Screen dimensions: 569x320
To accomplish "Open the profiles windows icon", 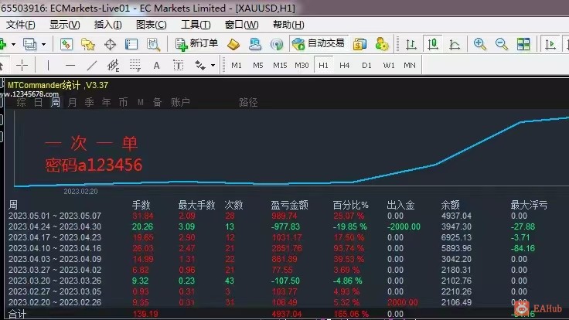I will (29, 44).
